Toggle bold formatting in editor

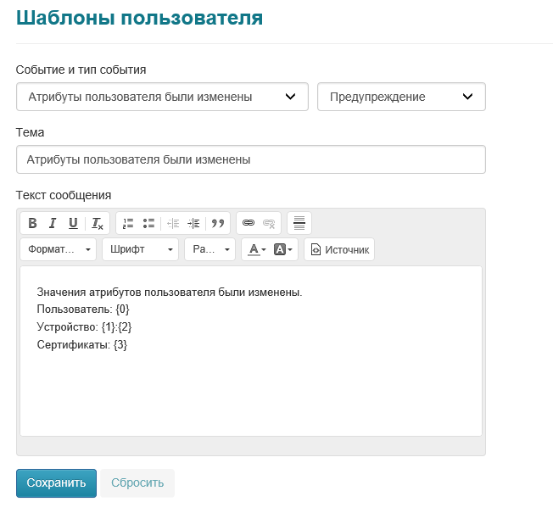click(x=32, y=223)
